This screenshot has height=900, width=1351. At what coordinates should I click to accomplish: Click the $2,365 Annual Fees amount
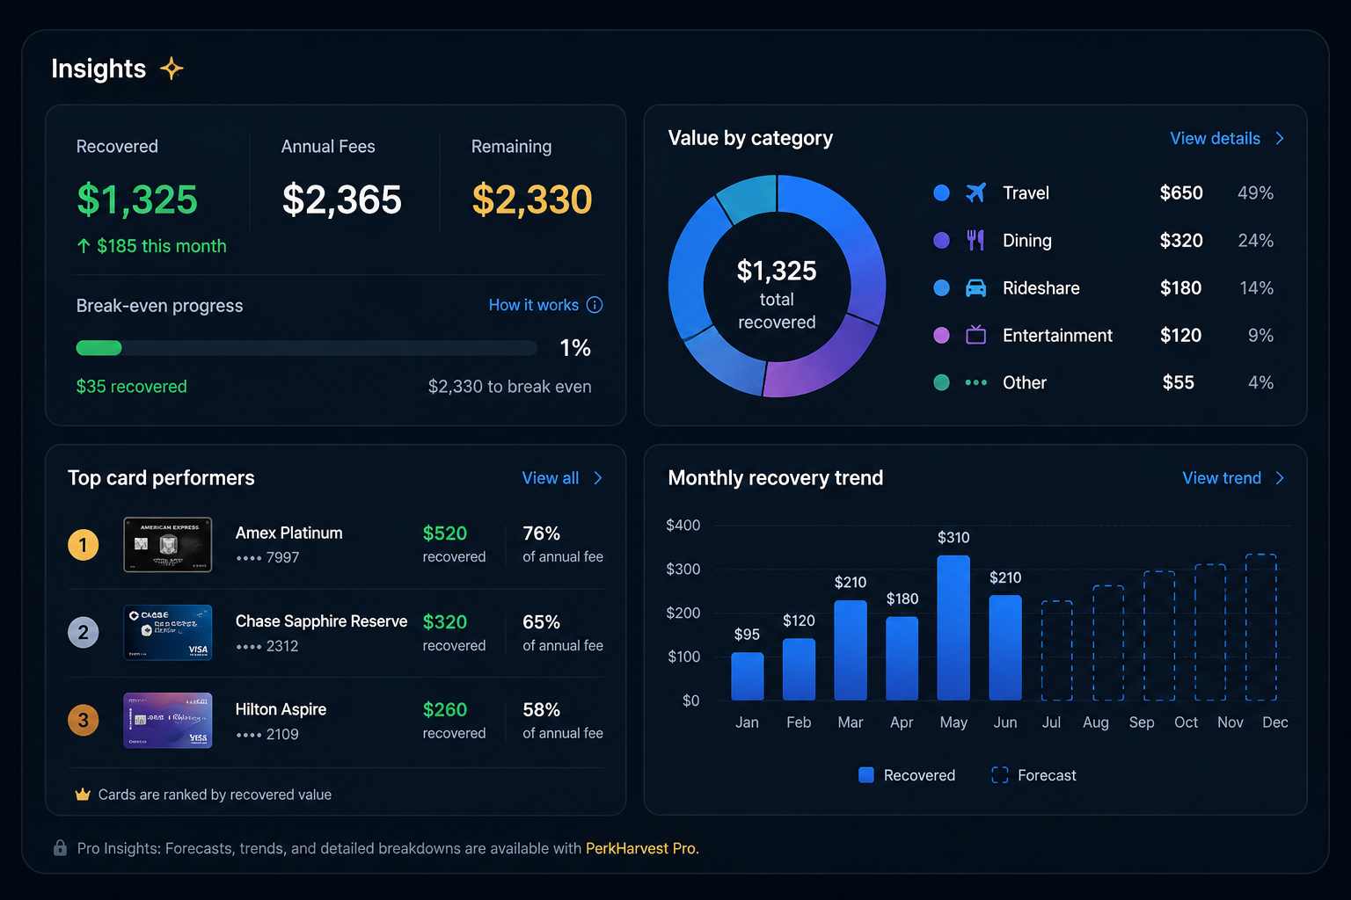click(342, 200)
